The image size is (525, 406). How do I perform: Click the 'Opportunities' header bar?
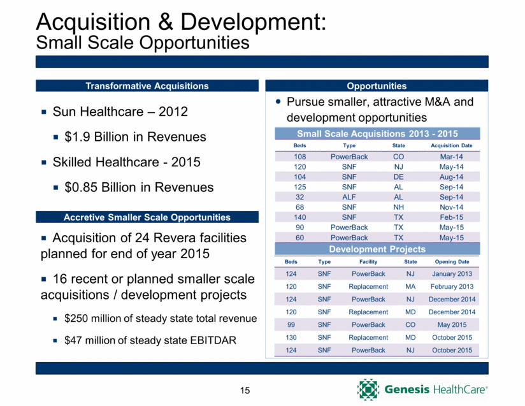pyautogui.click(x=377, y=86)
